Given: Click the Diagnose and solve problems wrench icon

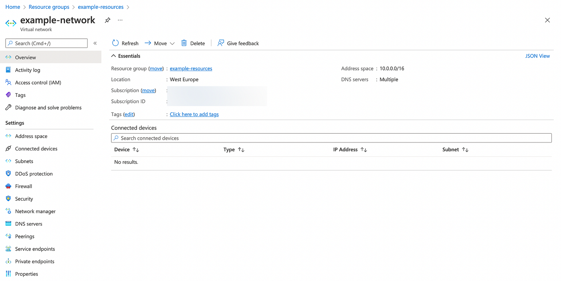Looking at the screenshot, I should [8, 107].
